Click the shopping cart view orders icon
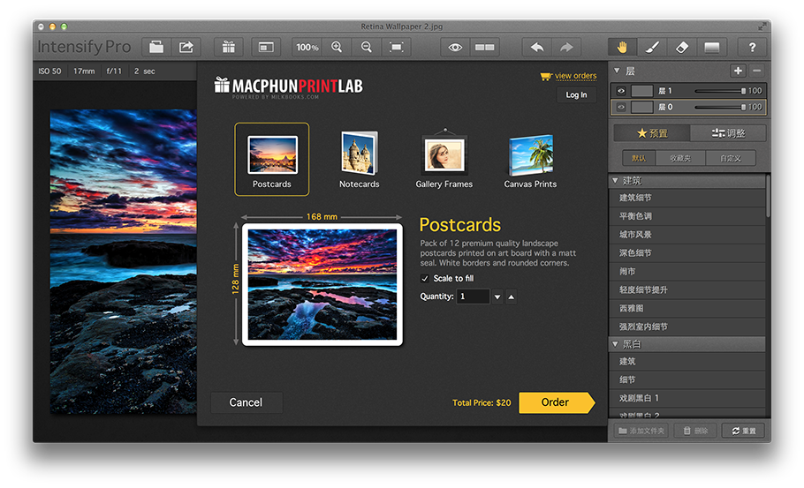 [546, 76]
